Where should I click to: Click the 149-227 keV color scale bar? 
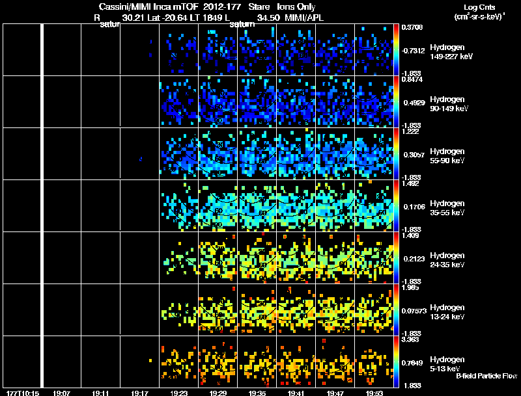pyautogui.click(x=396, y=50)
